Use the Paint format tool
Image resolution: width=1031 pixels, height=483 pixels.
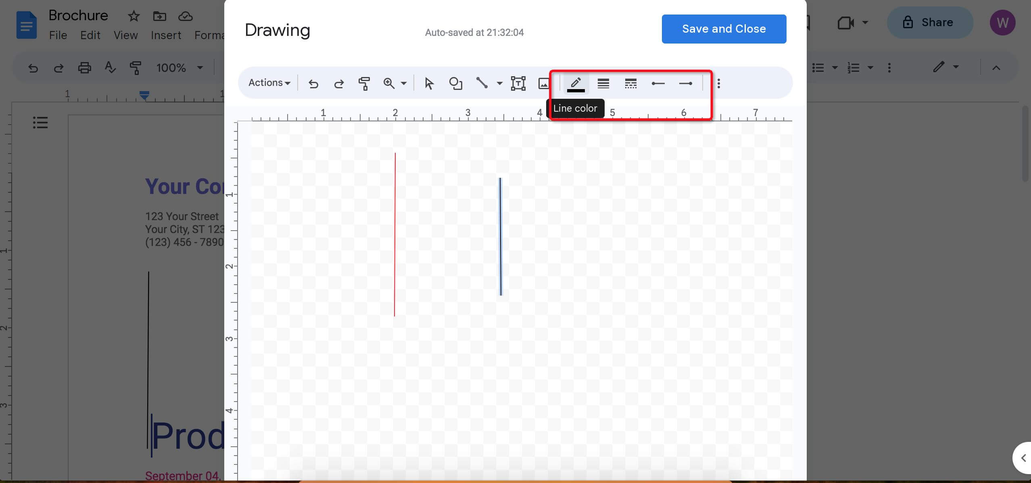364,83
